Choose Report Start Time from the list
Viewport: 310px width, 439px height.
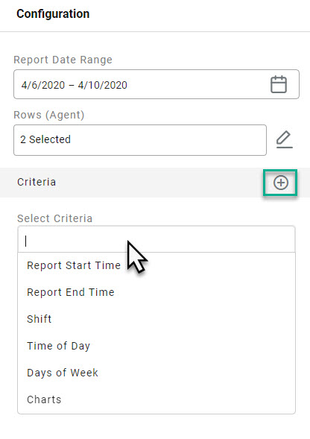coord(74,265)
